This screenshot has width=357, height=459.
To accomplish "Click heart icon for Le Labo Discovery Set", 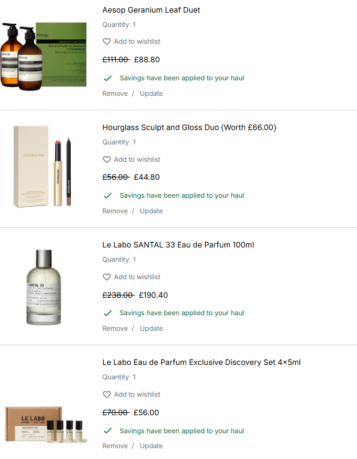I will [x=107, y=394].
